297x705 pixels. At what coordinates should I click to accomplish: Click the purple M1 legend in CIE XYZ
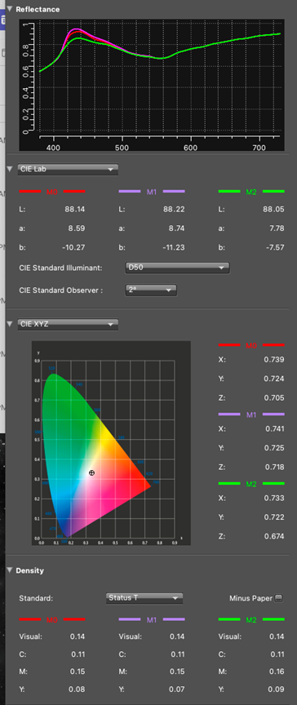251,415
